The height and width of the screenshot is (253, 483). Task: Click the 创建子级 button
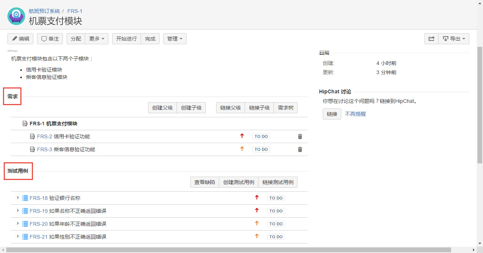tap(191, 108)
